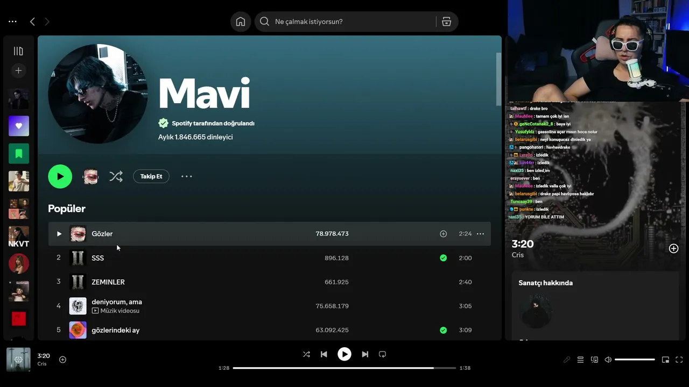Open artist Cris in the right panel

pos(518,255)
